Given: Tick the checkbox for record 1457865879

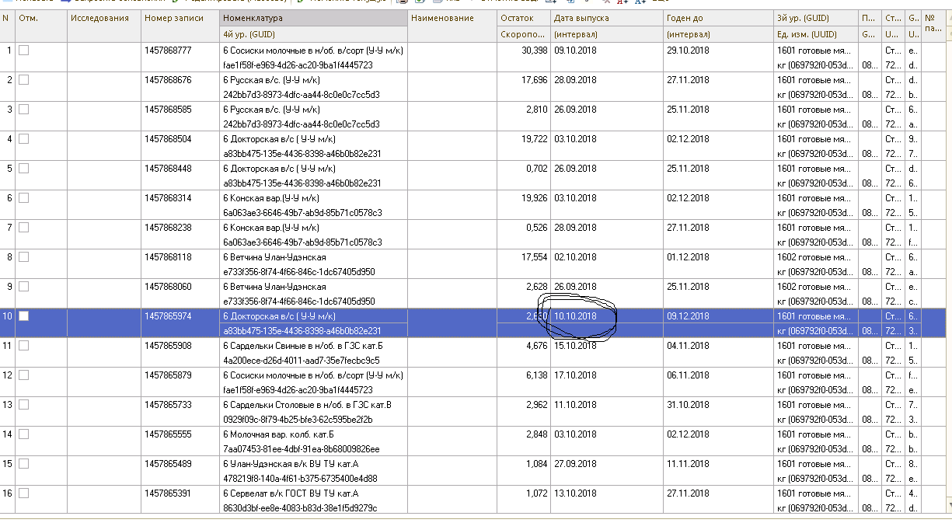Looking at the screenshot, I should point(23,375).
